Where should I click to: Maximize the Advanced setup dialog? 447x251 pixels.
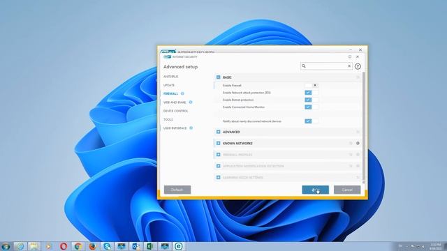350,56
